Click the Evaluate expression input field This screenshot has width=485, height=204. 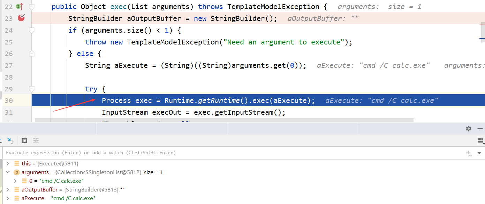coord(234,153)
